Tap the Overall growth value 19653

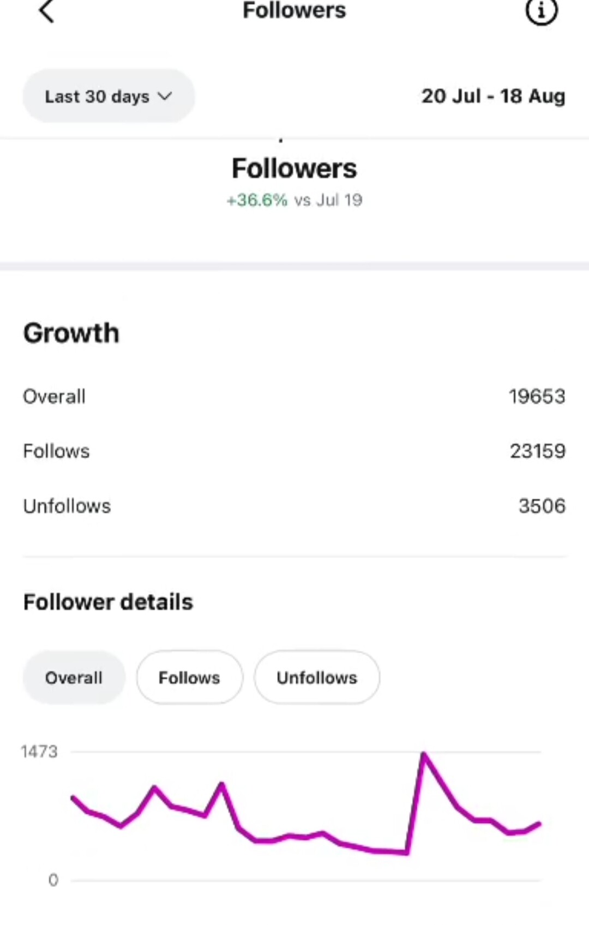click(x=537, y=396)
